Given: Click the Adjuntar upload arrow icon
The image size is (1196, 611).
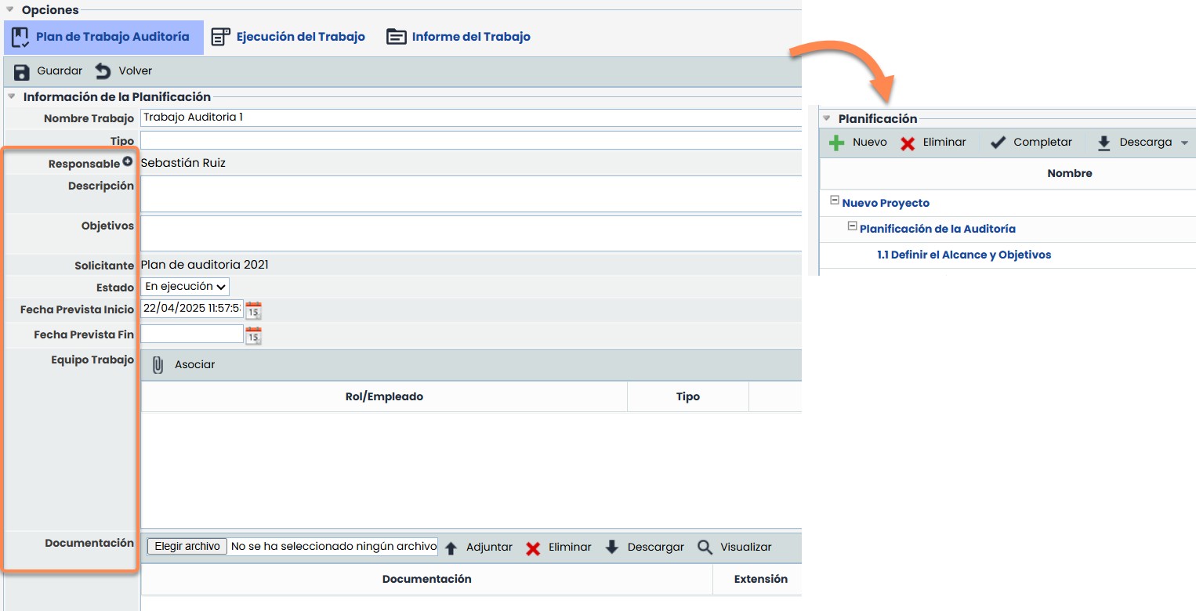Looking at the screenshot, I should pos(451,548).
